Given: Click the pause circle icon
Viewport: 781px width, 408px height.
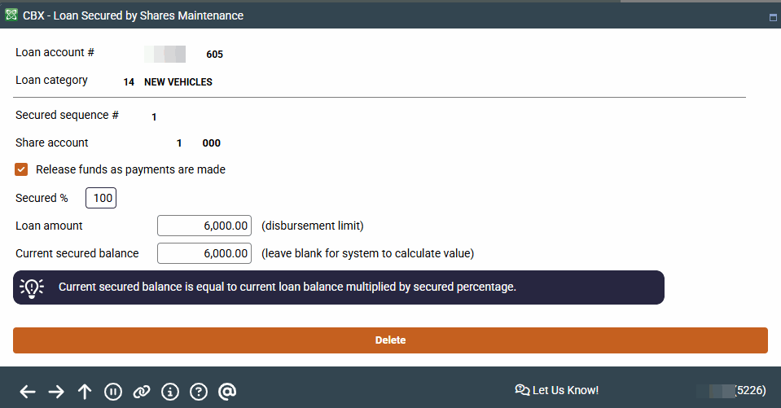Looking at the screenshot, I should point(113,392).
